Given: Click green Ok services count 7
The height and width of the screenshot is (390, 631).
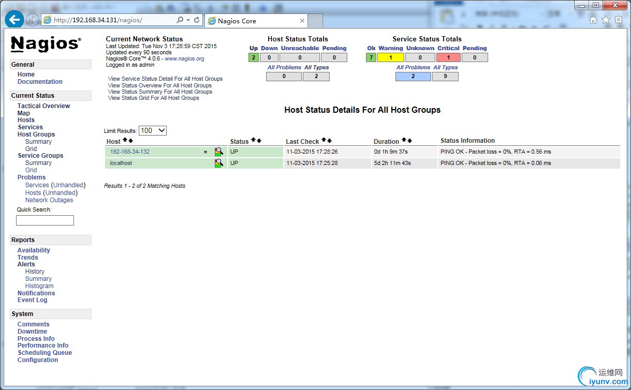Looking at the screenshot, I should 371,57.
